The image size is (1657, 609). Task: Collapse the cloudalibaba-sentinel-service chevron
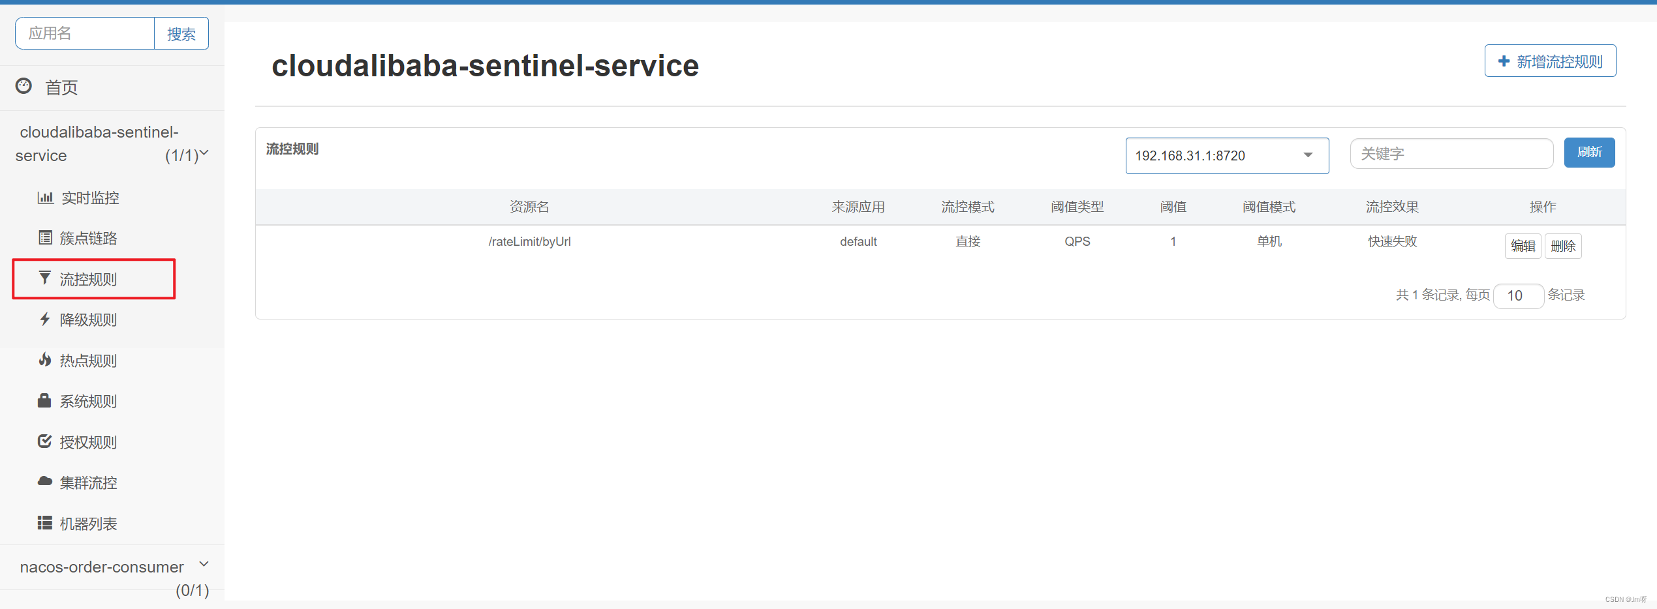pos(204,153)
